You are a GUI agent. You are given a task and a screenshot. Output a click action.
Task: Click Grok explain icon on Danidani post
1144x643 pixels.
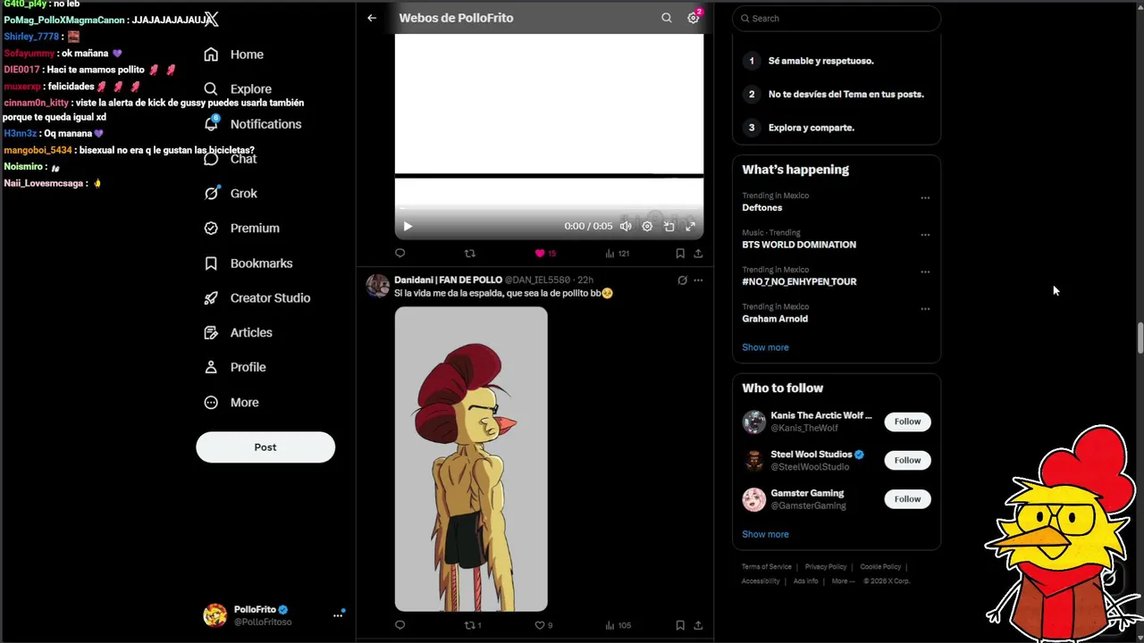pos(682,280)
